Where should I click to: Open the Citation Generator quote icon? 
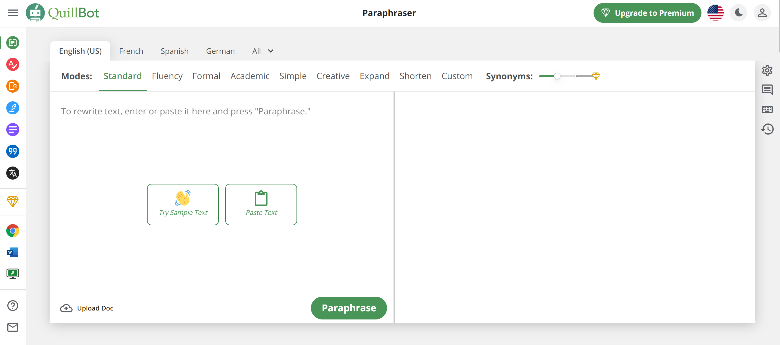(13, 151)
